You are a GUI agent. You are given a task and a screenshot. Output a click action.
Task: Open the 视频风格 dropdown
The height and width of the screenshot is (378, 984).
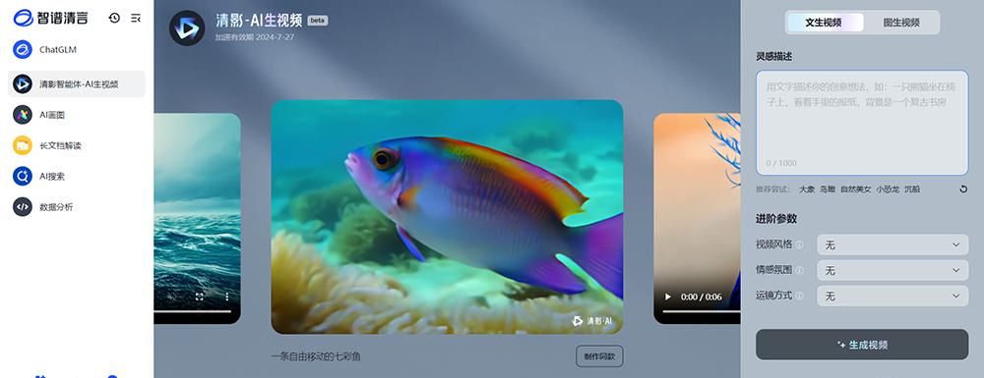pyautogui.click(x=892, y=244)
